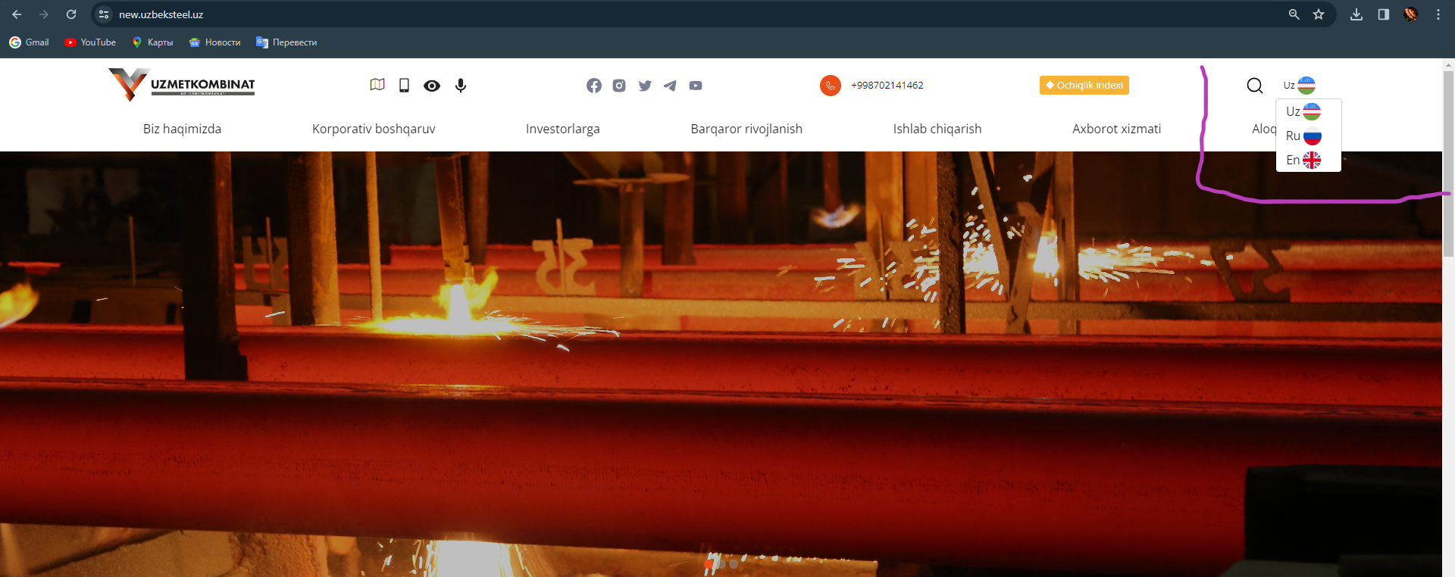Click the microphone voice icon
The image size is (1455, 577).
tap(461, 86)
